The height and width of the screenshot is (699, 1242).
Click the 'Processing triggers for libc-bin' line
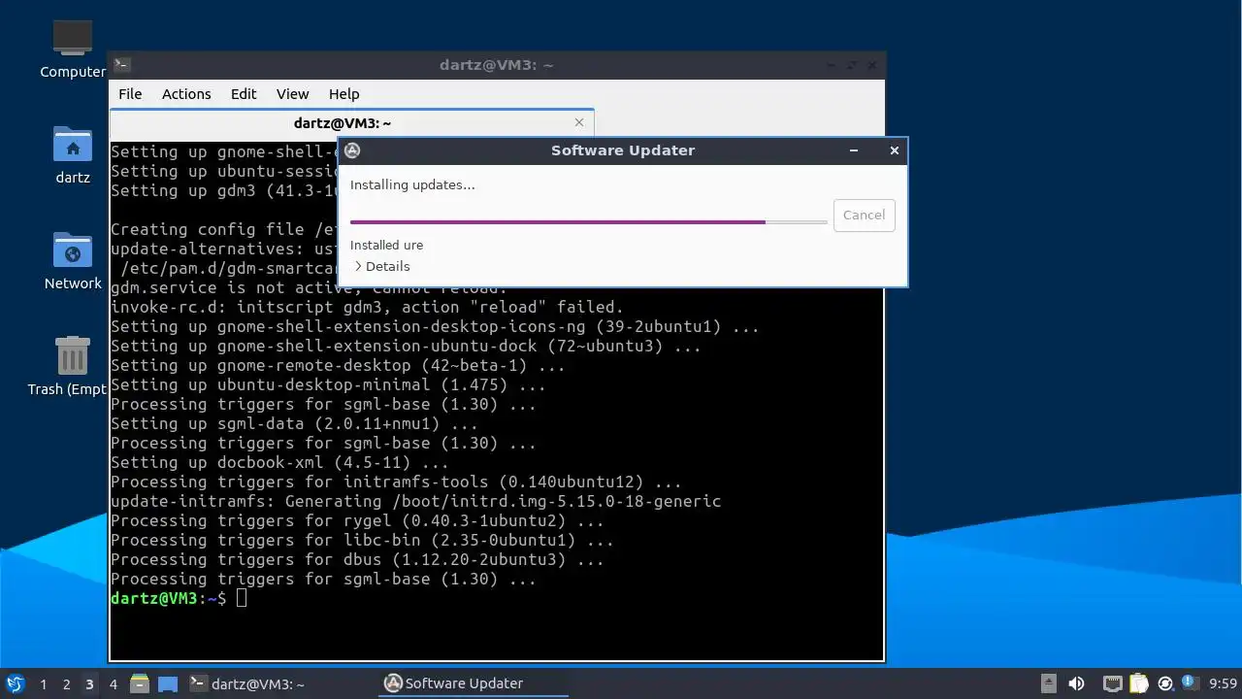(362, 540)
